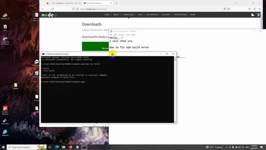Open Notepad Edit menu
The image size is (266, 150).
point(116,35)
